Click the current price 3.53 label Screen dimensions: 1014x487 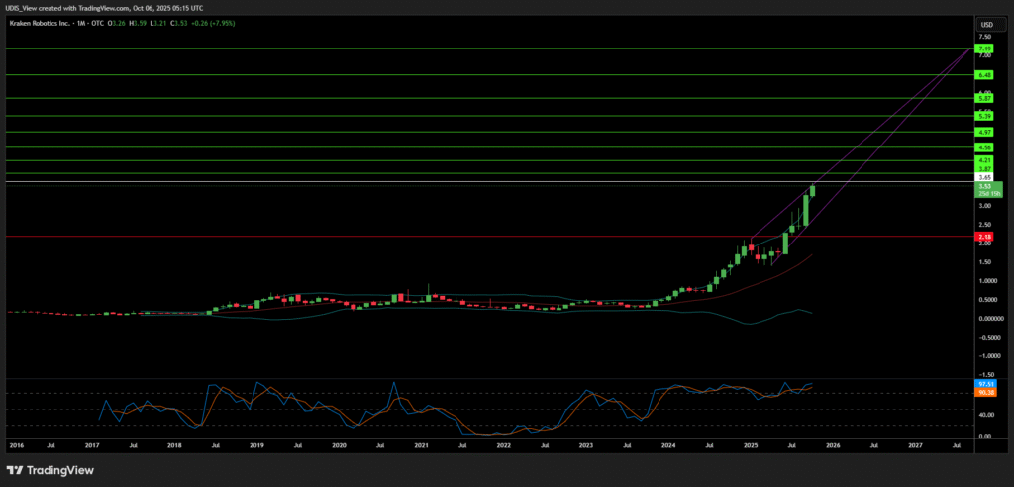[986, 185]
